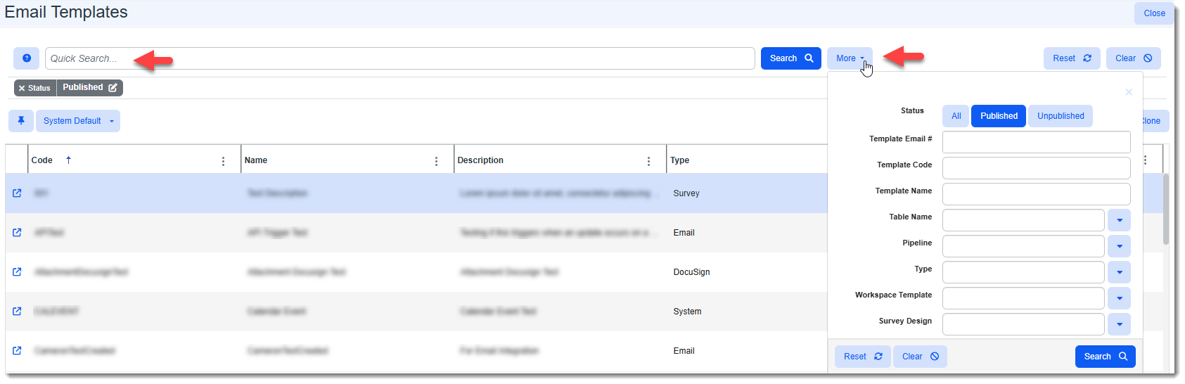
Task: Click into the Quick Search field
Action: click(x=399, y=58)
